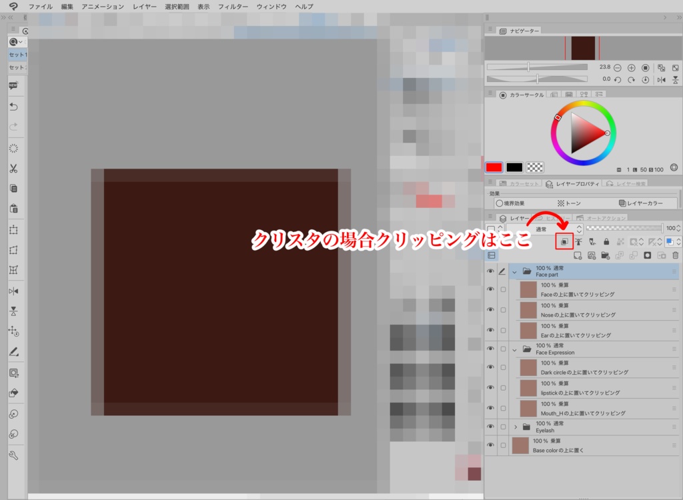This screenshot has height=500, width=683.
Task: Open the フィルター menu
Action: 231,6
